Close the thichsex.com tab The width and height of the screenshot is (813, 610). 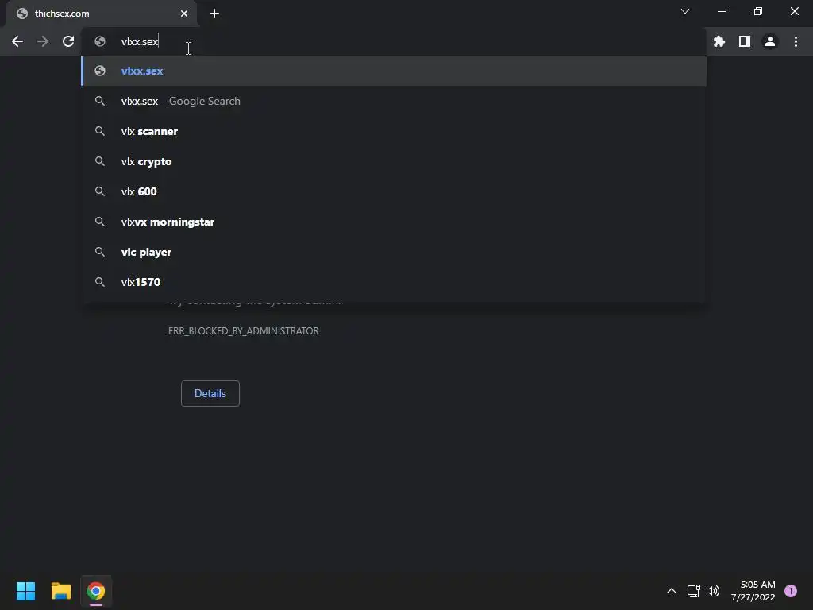(184, 14)
